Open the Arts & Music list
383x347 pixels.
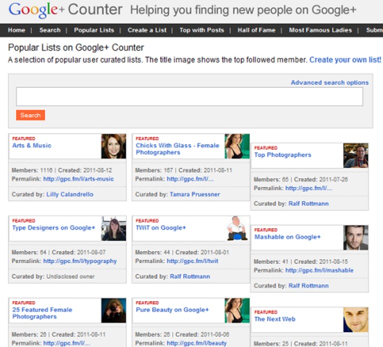[32, 145]
